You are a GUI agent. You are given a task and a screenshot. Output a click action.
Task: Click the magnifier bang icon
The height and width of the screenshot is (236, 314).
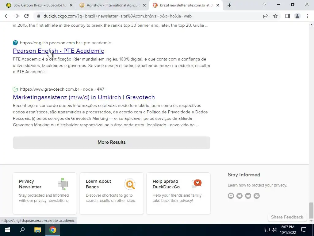coord(130,184)
